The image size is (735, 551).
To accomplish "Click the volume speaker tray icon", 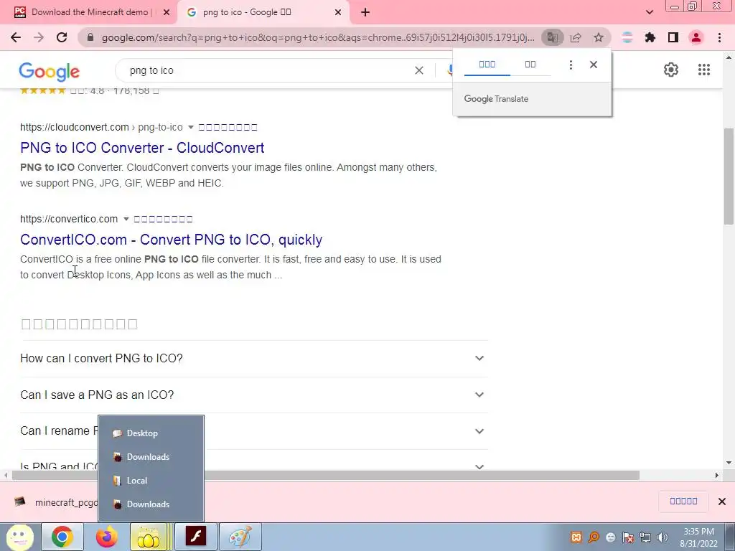I will (x=663, y=537).
